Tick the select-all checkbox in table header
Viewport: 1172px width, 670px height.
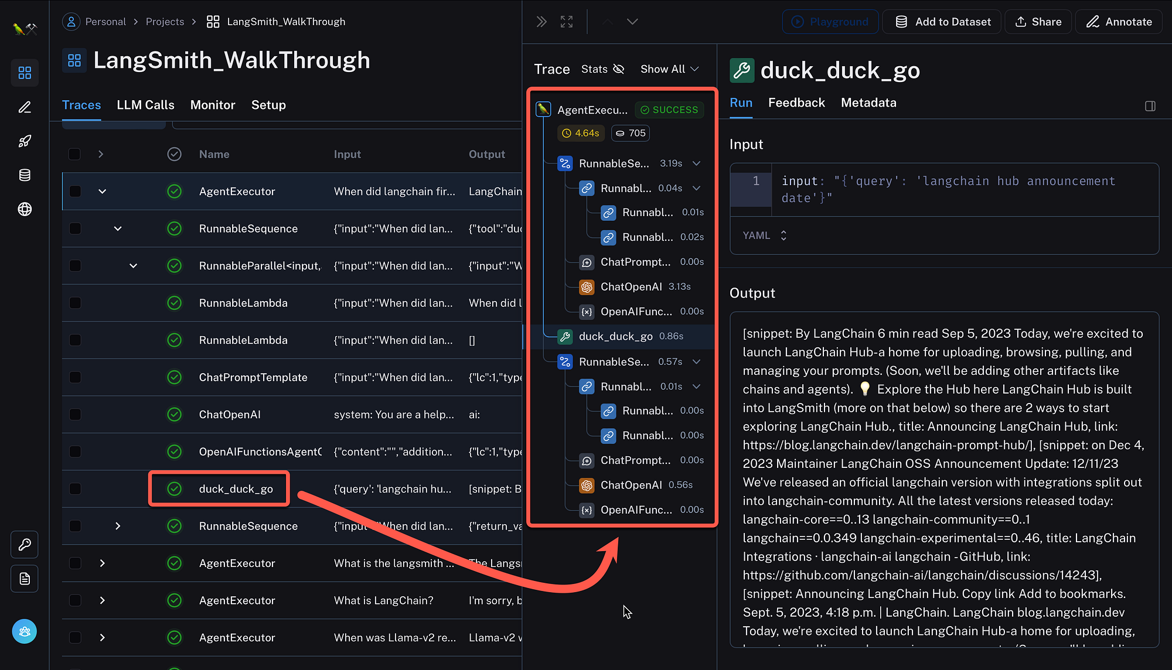(74, 154)
